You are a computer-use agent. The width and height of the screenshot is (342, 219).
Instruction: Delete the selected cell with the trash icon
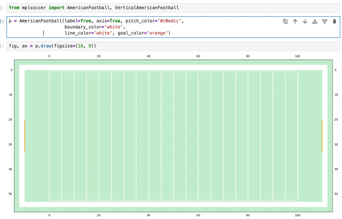pyautogui.click(x=335, y=21)
